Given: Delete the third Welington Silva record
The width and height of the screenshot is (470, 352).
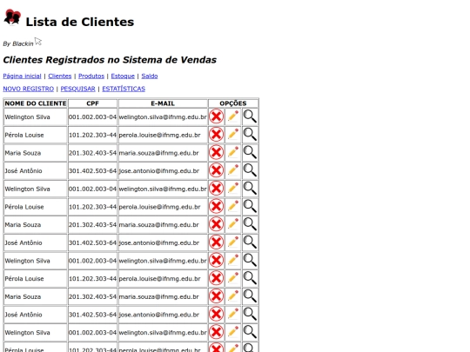Looking at the screenshot, I should point(216,260).
